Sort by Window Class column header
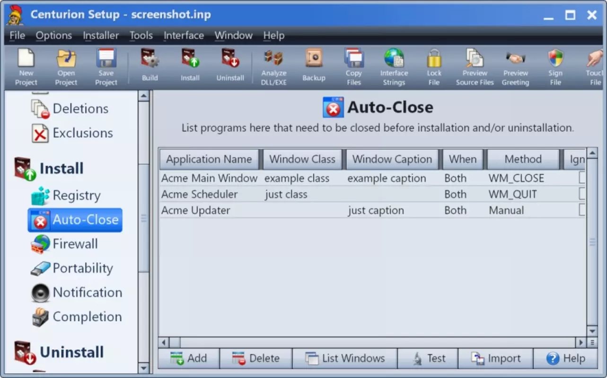 click(x=302, y=159)
